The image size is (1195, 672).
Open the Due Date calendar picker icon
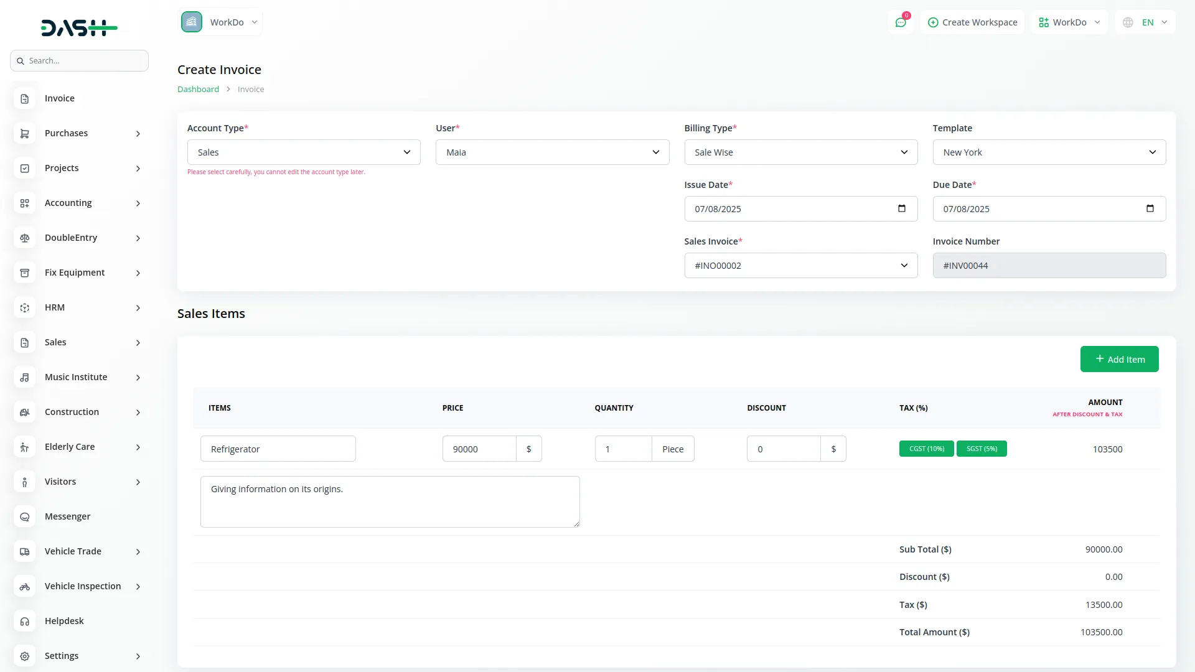click(x=1150, y=208)
